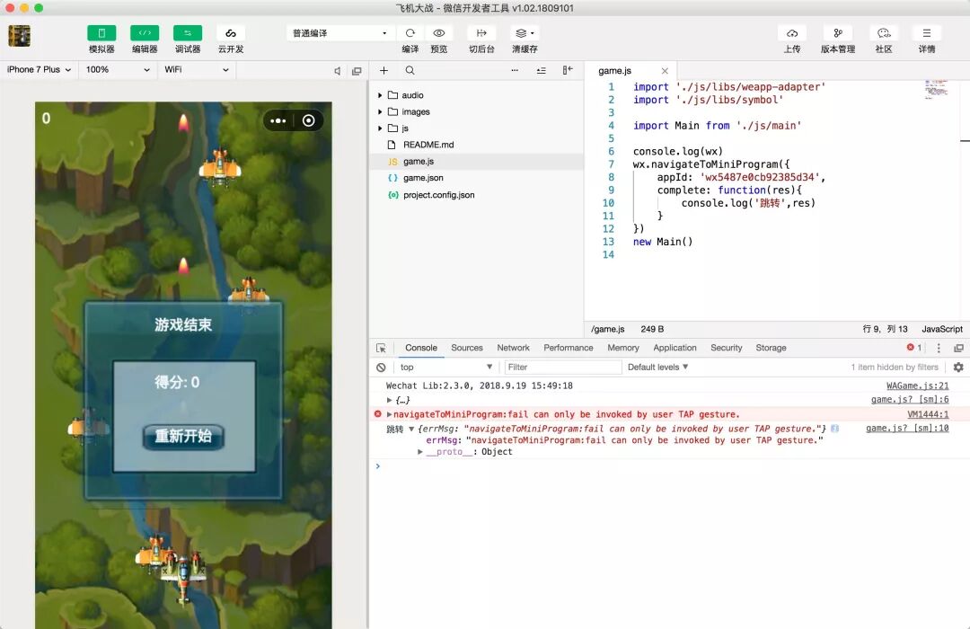Viewport: 970px width, 629px height.
Task: Click the code minimap
Action: [937, 90]
